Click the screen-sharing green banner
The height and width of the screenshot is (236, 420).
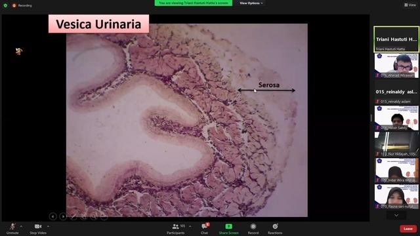194,3
